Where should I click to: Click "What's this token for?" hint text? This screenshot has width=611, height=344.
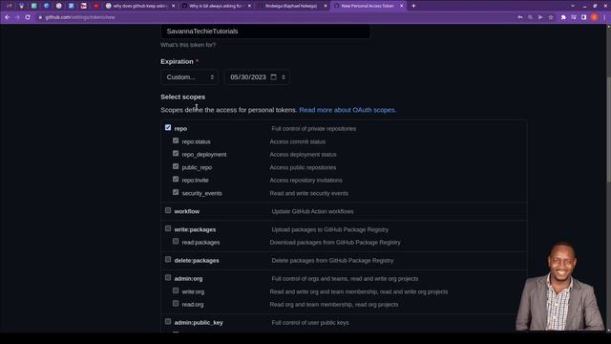click(x=188, y=45)
